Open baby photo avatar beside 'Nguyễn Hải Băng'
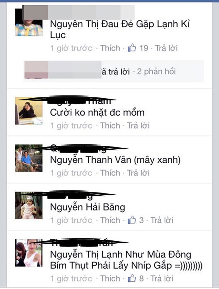 [x=29, y=206]
